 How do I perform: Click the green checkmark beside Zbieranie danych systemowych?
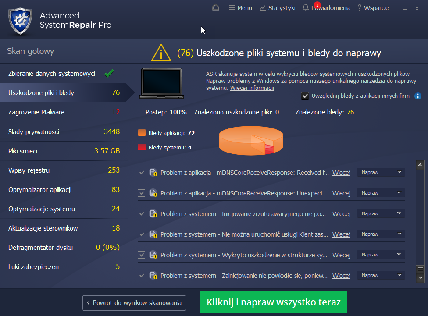pos(109,73)
